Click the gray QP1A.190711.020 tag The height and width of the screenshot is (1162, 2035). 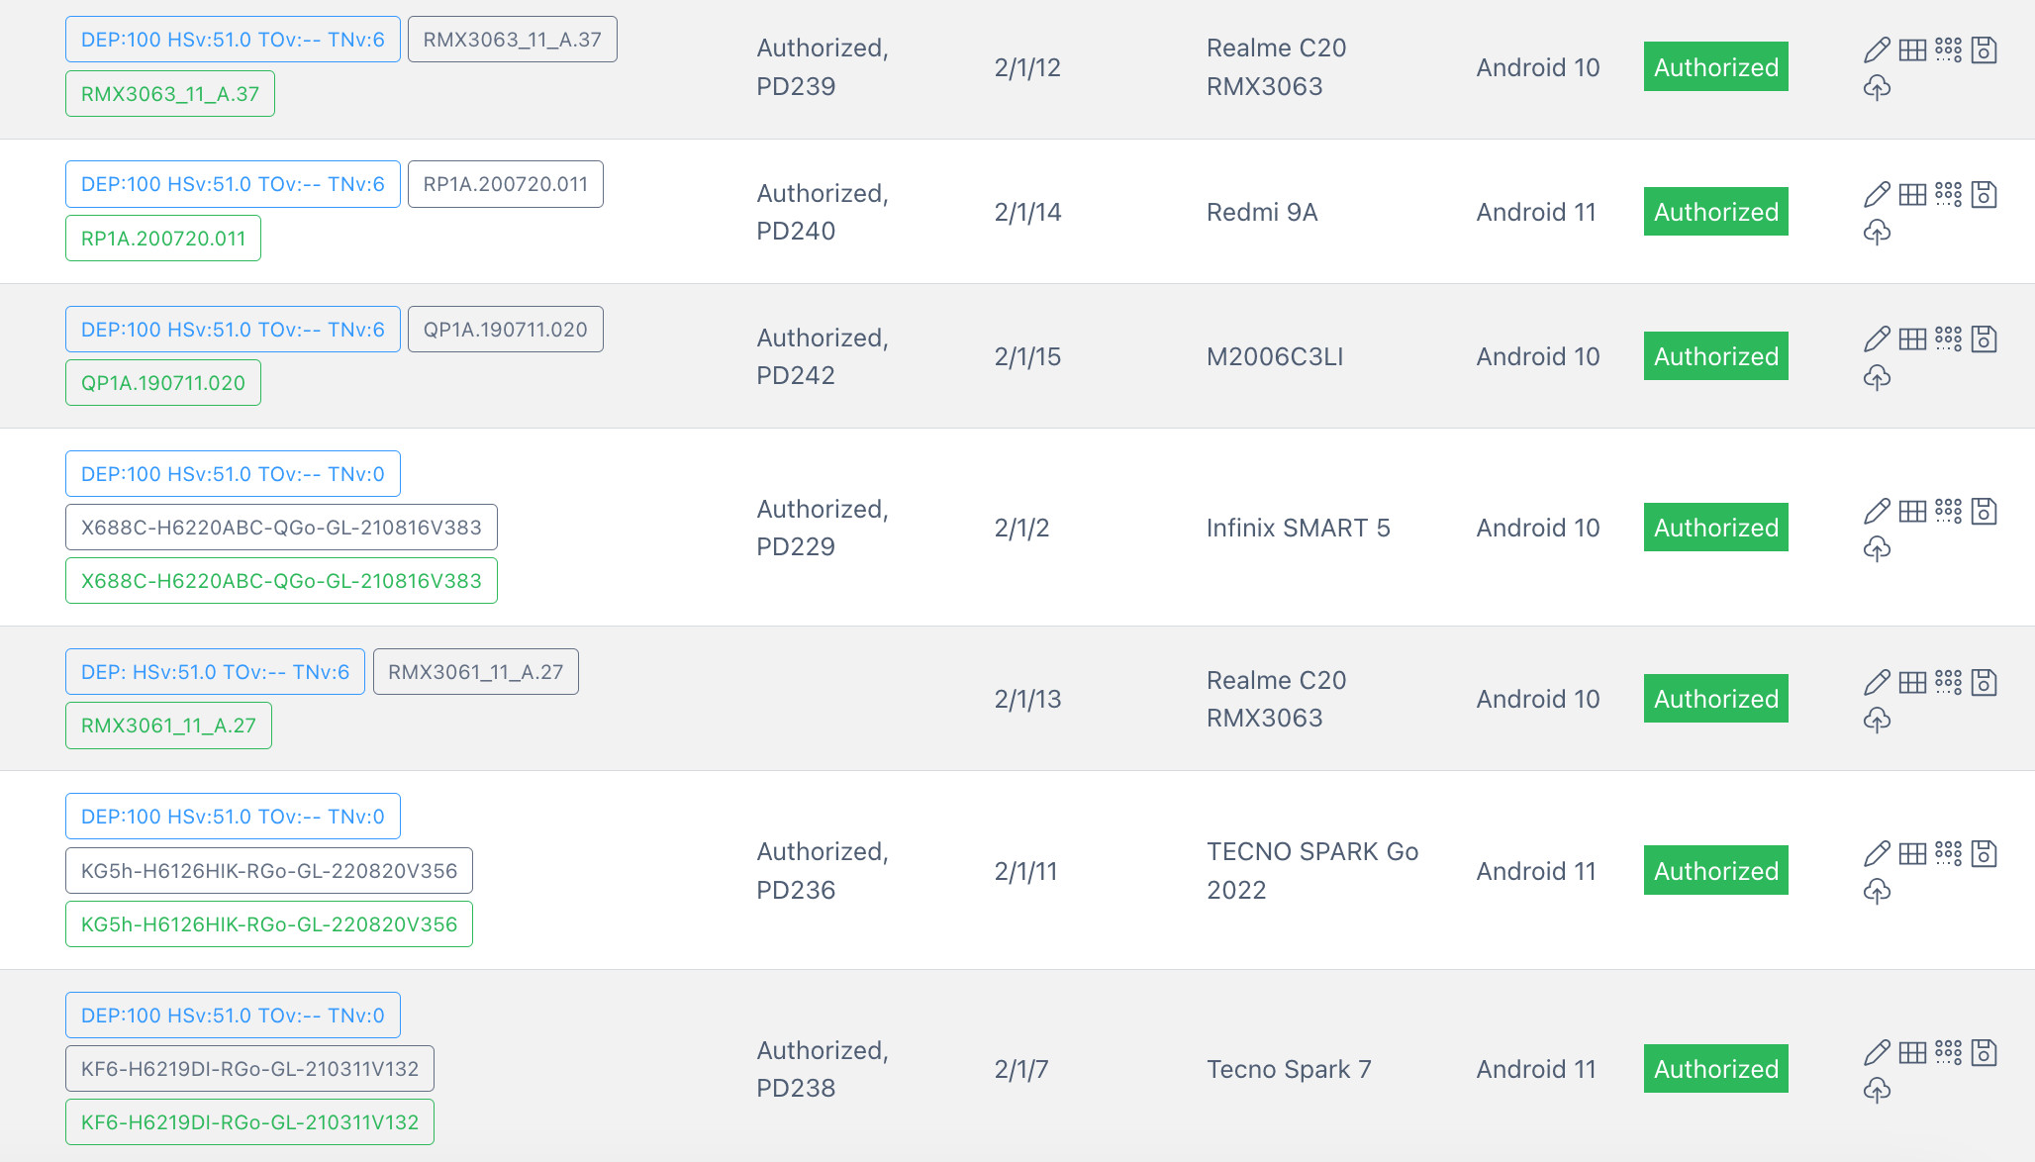(505, 330)
